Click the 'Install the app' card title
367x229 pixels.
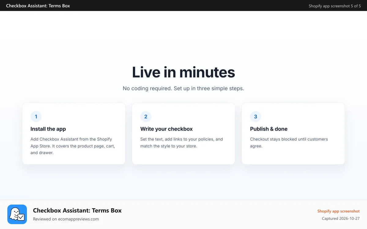(48, 129)
